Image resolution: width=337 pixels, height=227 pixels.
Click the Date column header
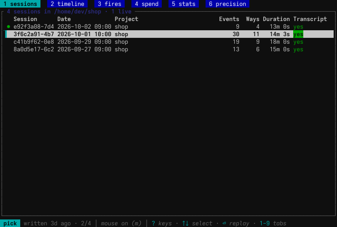coord(64,19)
